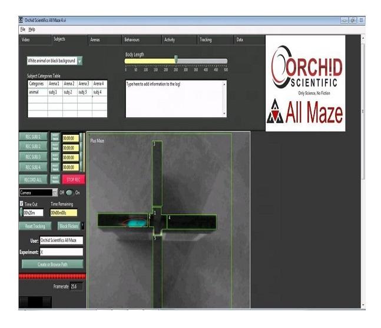
Task: Click the Block Flicker button
Action: click(69, 226)
